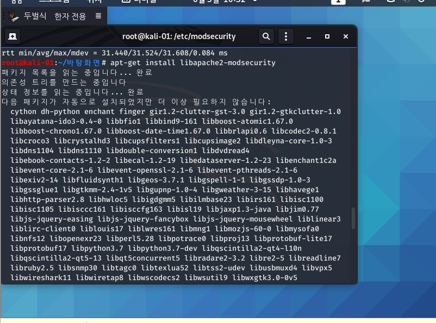
Task: Toggle the 한자 전용 mode
Action: pos(70,16)
